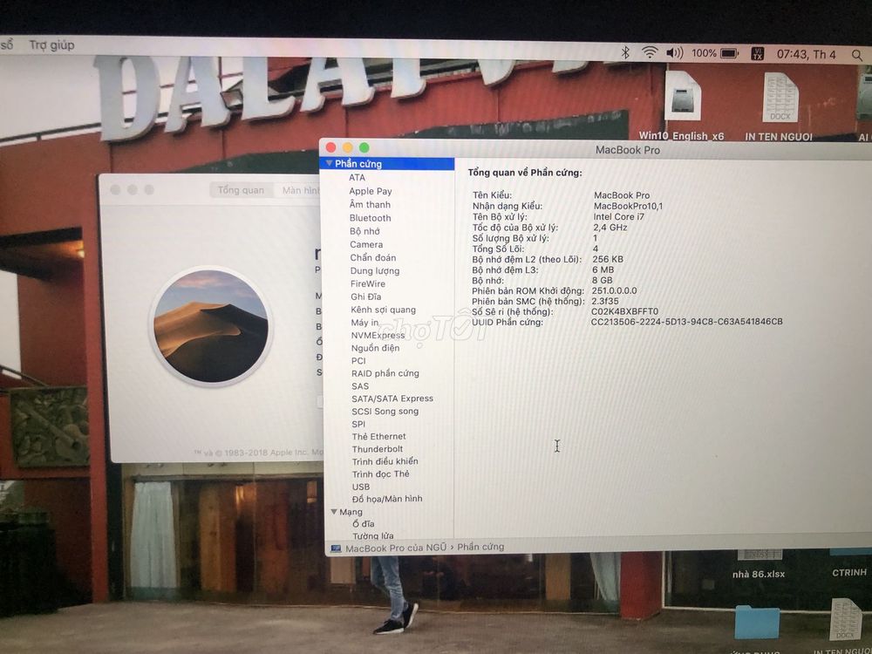Select Nguồn điện in the sidebar

(x=375, y=348)
